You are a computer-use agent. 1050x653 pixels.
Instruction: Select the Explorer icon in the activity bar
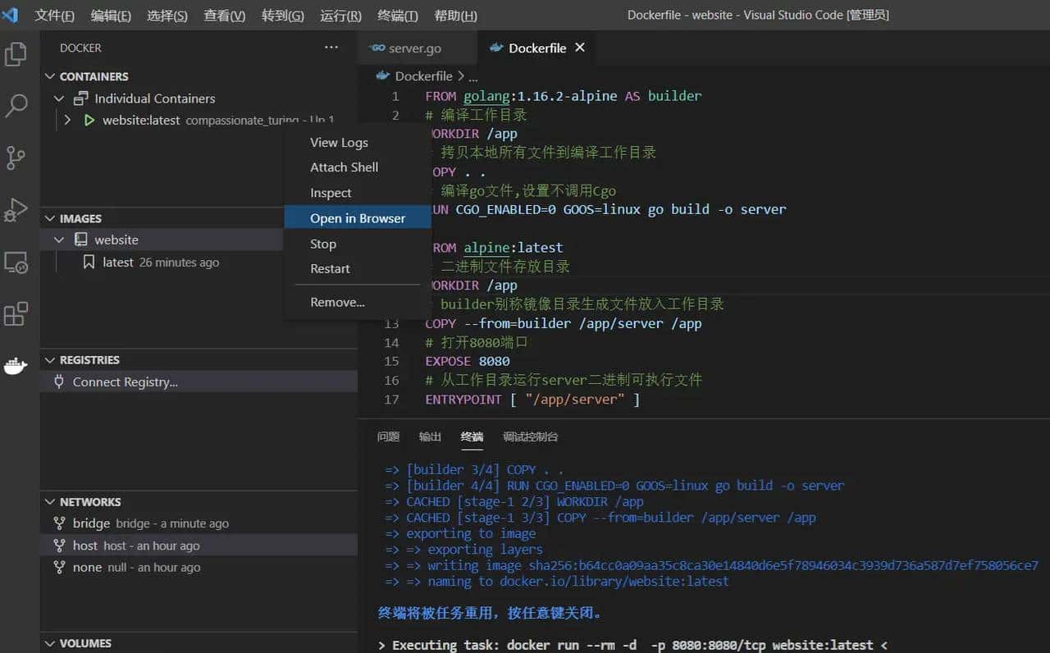point(16,54)
